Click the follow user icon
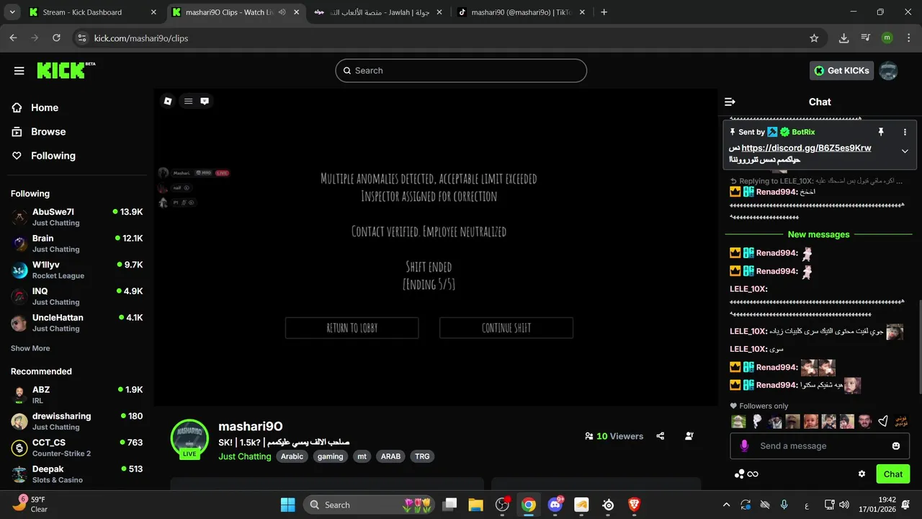Image resolution: width=922 pixels, height=519 pixels. pyautogui.click(x=689, y=436)
